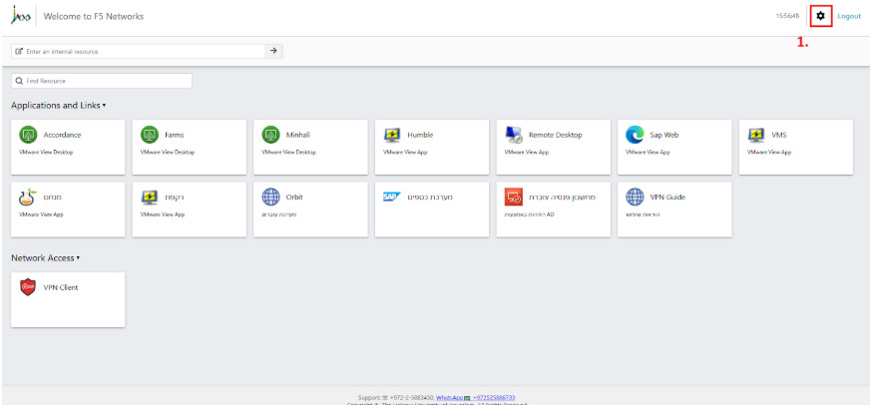
Task: Open the VMS app icon
Action: click(x=756, y=135)
